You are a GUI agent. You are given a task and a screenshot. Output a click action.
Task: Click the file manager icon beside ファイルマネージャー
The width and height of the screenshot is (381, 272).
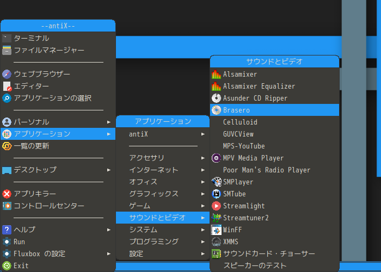click(7, 50)
